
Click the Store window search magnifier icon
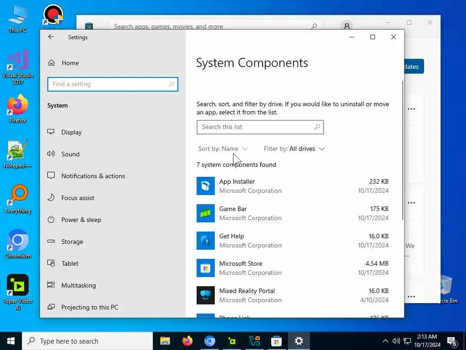[x=314, y=26]
